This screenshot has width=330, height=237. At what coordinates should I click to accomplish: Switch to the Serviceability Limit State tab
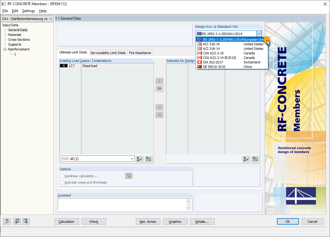click(x=108, y=53)
